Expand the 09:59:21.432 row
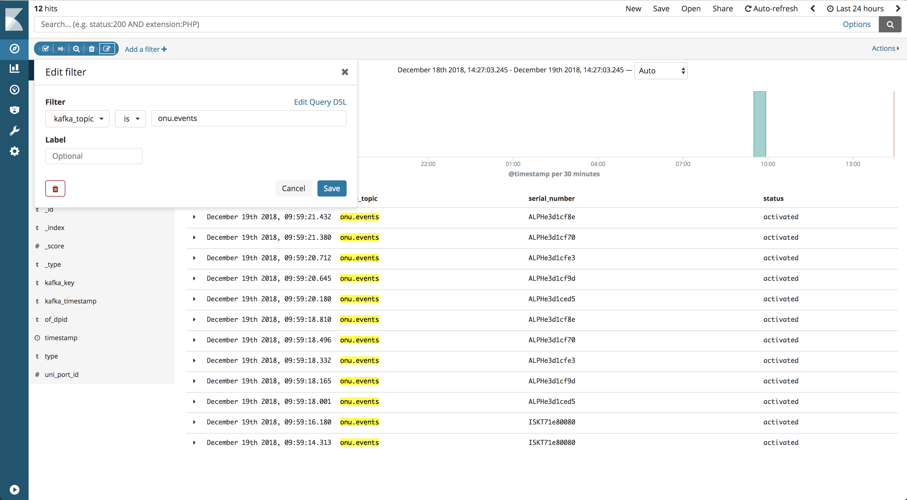This screenshot has height=500, width=907. point(194,217)
